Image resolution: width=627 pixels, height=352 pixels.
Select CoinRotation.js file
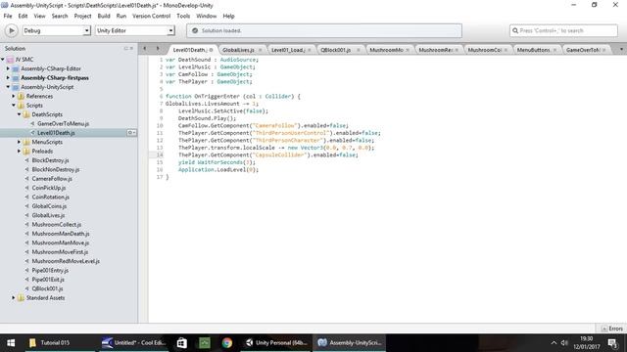[x=50, y=198]
